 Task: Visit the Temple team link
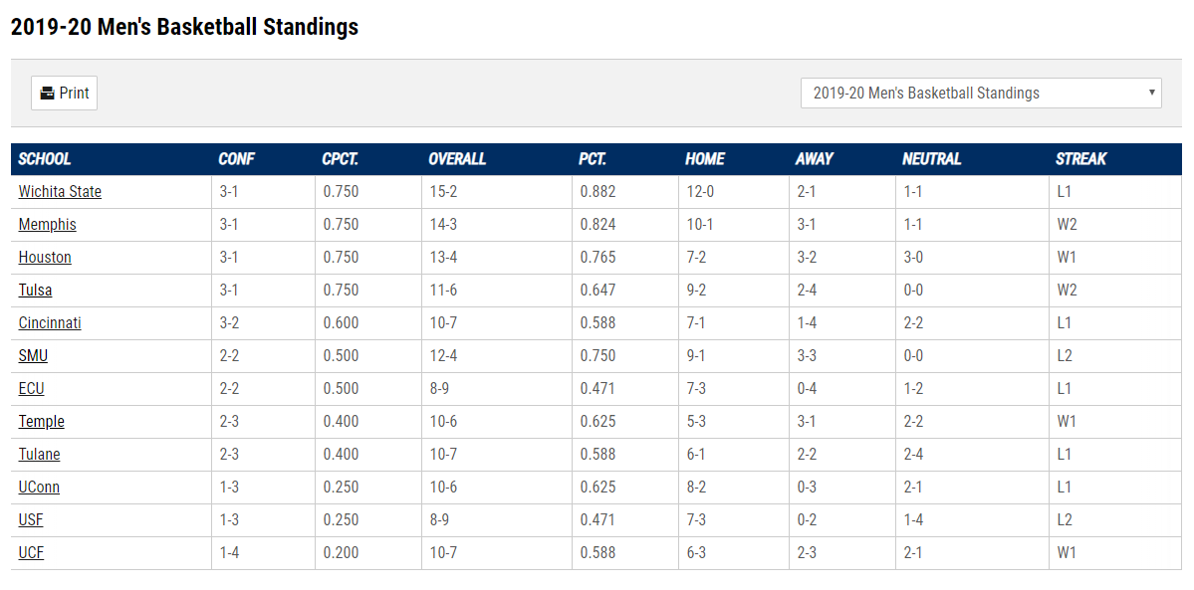[x=41, y=422]
